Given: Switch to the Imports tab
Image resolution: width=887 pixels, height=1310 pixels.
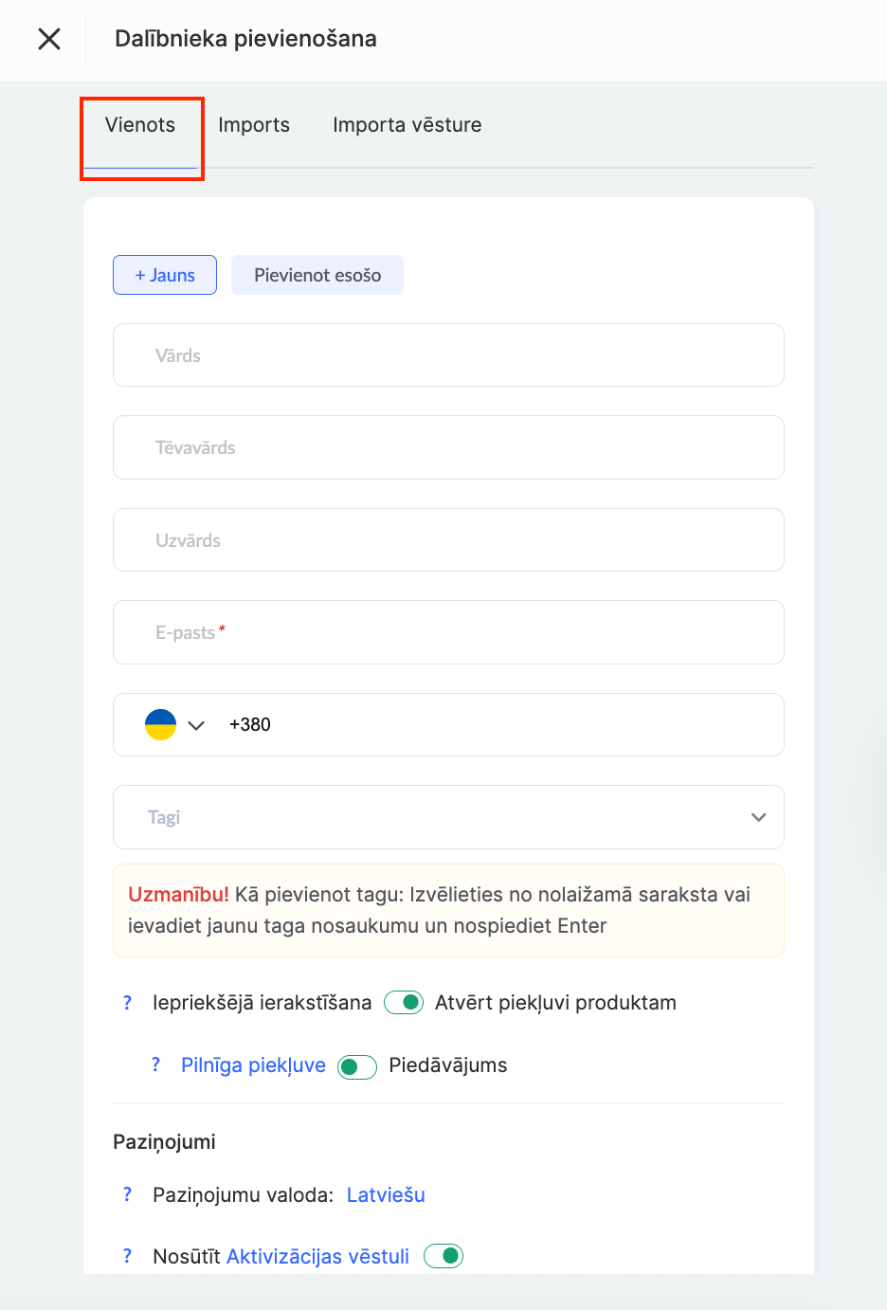Looking at the screenshot, I should click(x=254, y=125).
